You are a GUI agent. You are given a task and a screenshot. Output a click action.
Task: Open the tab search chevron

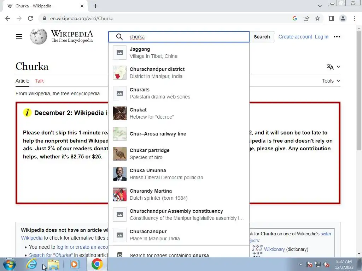[320, 6]
